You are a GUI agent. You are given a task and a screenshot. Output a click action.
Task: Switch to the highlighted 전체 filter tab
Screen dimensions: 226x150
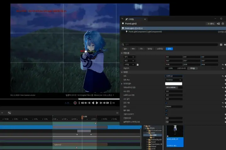pyautogui.click(x=169, y=49)
